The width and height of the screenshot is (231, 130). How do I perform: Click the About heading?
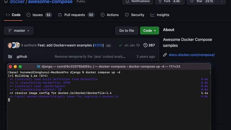[169, 30]
